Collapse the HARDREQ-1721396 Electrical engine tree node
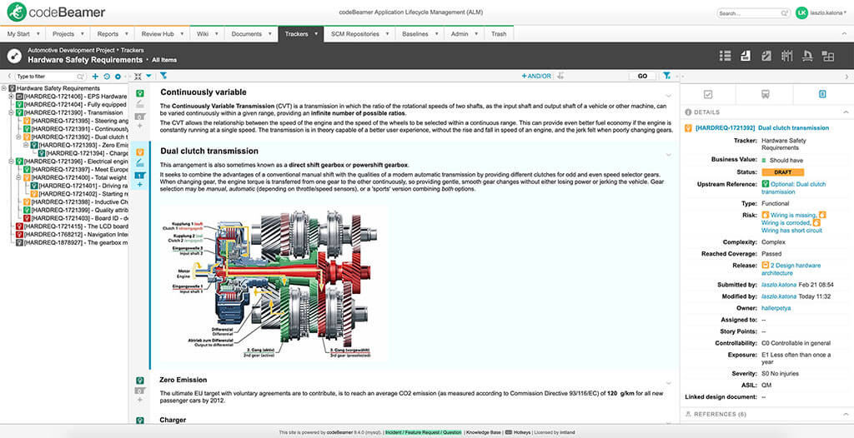Viewport: 854px width, 438px height. pos(11,162)
